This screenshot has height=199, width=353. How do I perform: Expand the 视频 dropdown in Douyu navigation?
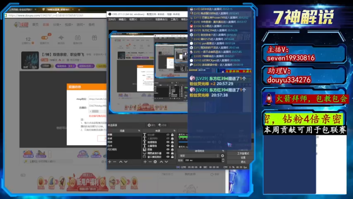coord(69,25)
